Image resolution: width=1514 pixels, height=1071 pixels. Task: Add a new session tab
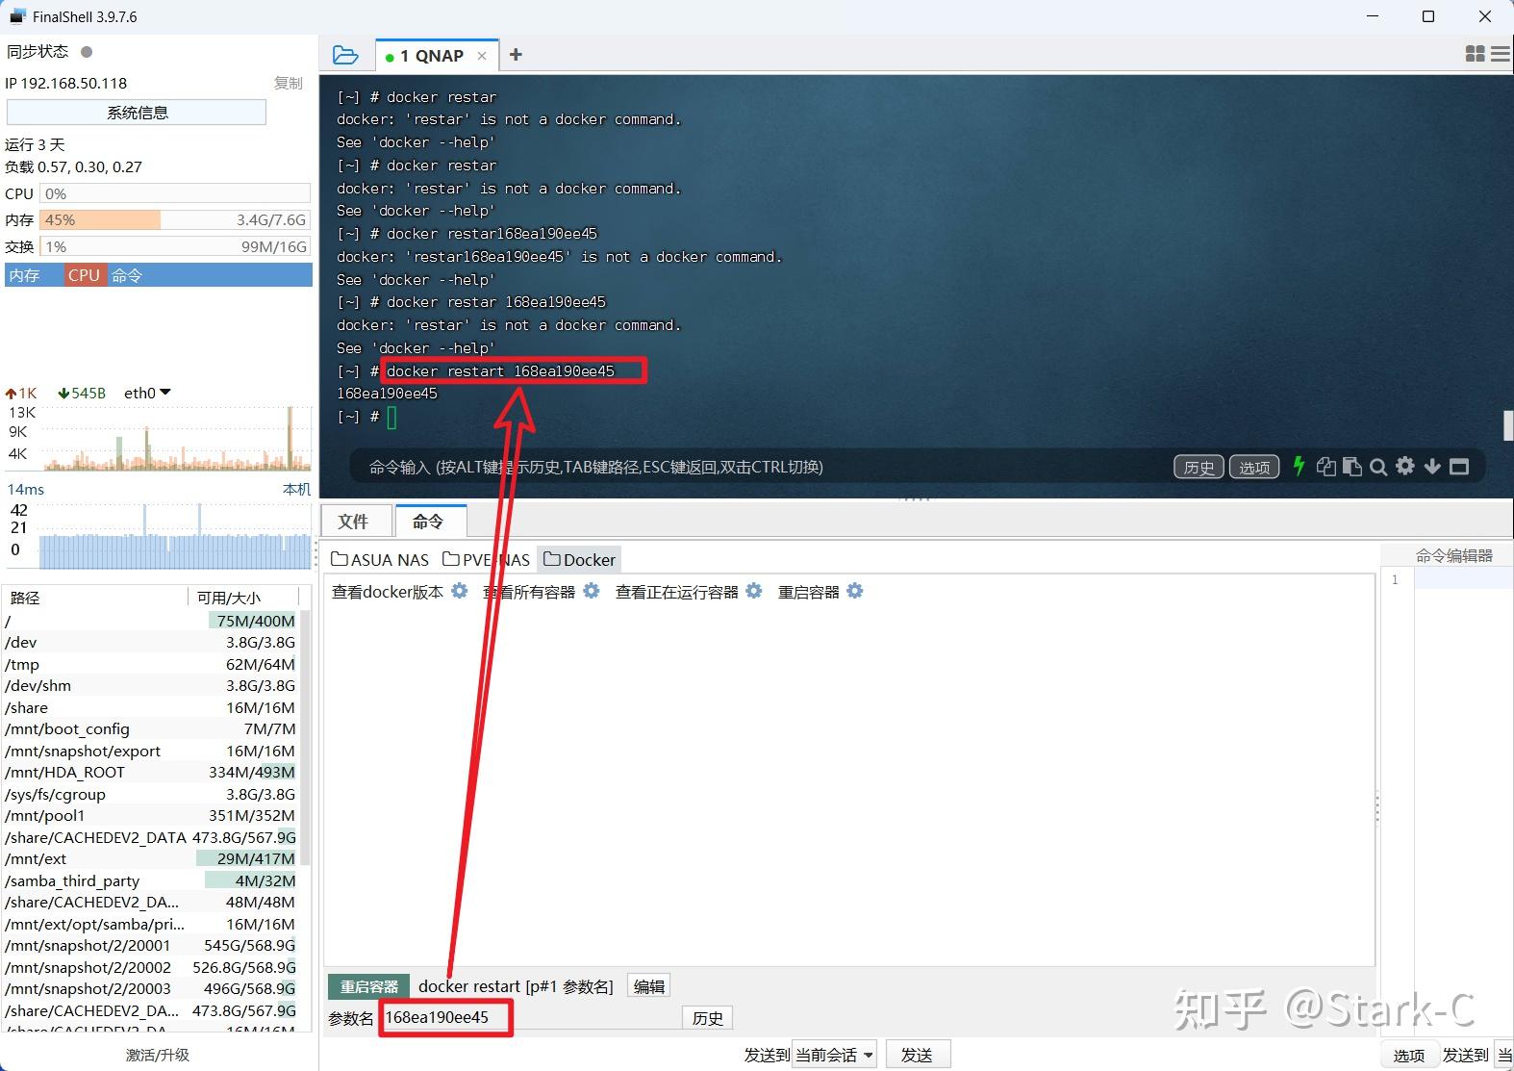[x=516, y=55]
